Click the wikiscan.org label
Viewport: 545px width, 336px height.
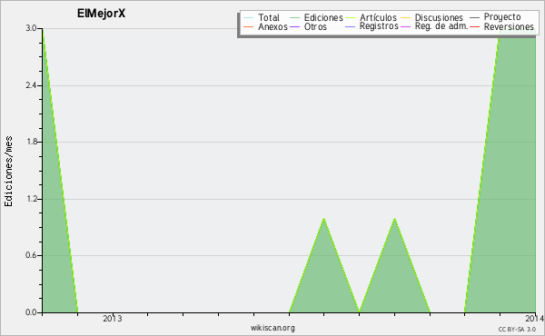272,328
